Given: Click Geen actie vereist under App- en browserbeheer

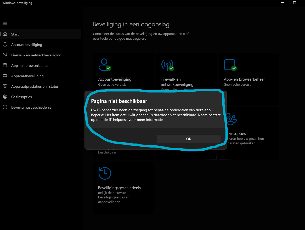Looking at the screenshot, I should 238,84.
